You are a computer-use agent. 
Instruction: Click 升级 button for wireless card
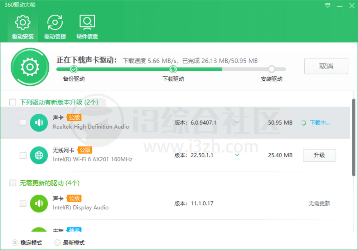[x=319, y=155]
